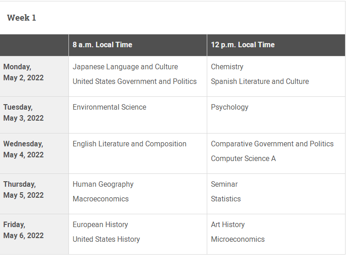Click Environmental Science exam

[109, 107]
